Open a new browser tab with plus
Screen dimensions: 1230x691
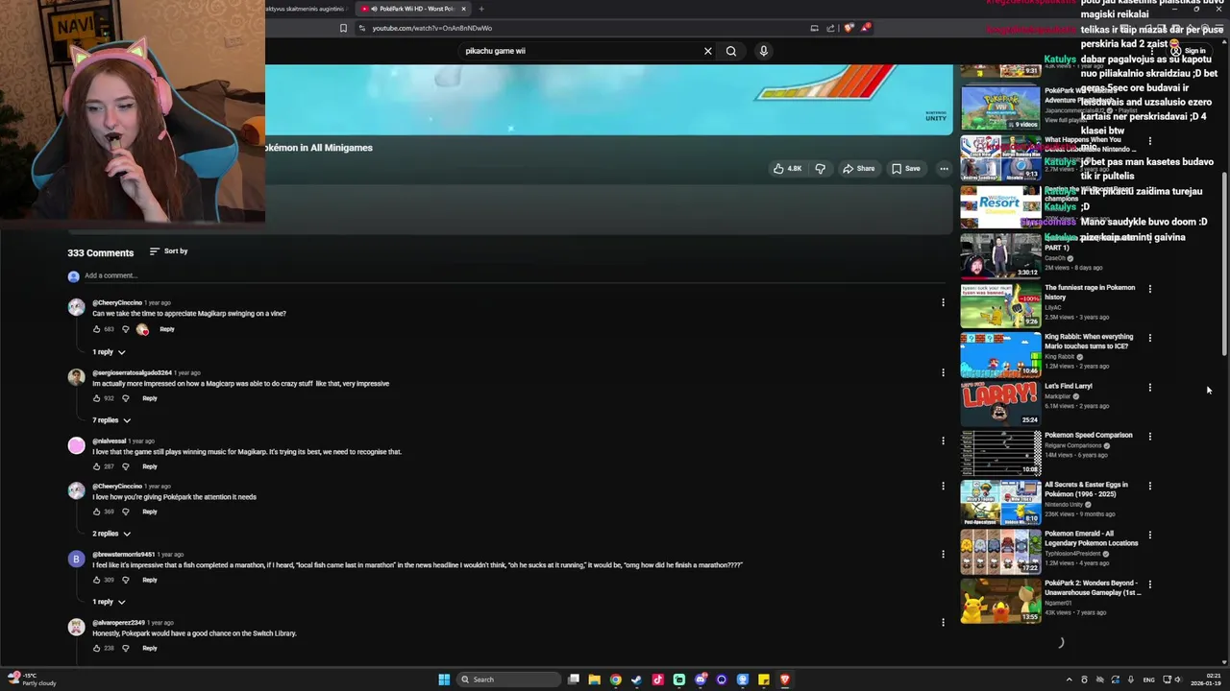point(481,9)
